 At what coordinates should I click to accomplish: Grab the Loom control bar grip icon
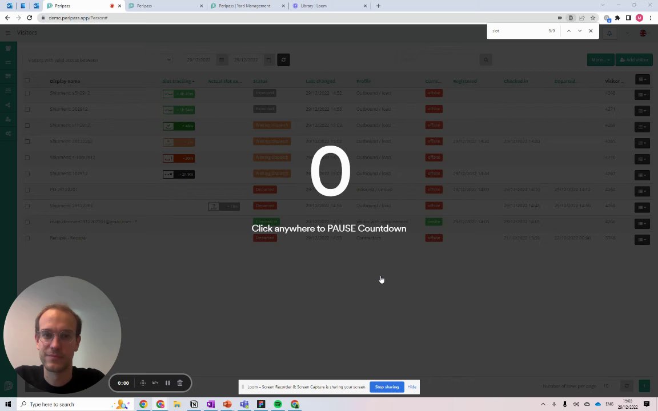[143, 383]
